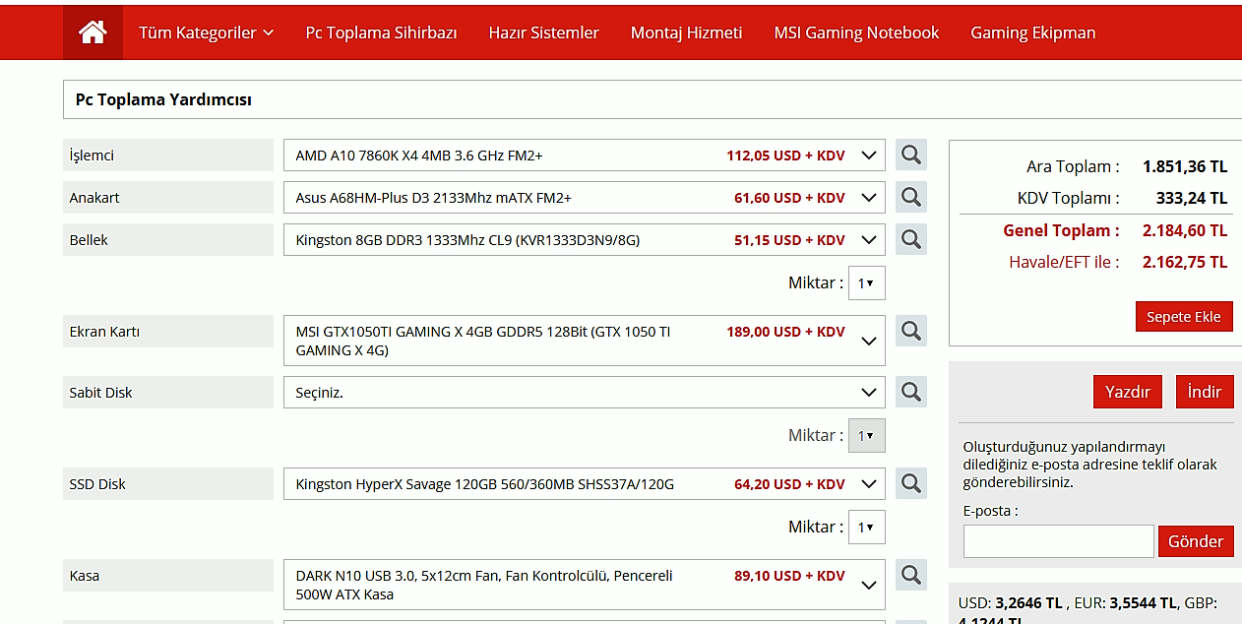Open the Kasa DARK N10 dropdown
The height and width of the screenshot is (624, 1242).
click(585, 585)
